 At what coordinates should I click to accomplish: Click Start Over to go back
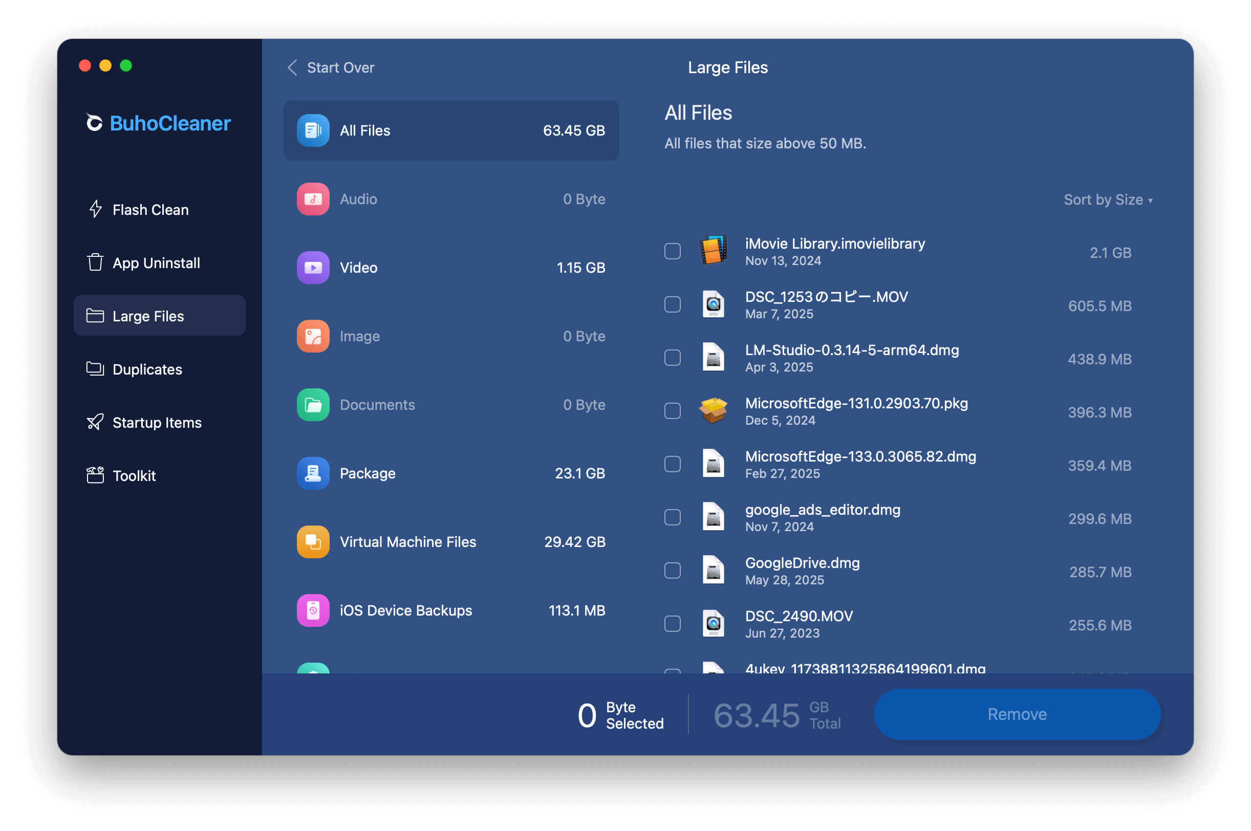tap(331, 68)
